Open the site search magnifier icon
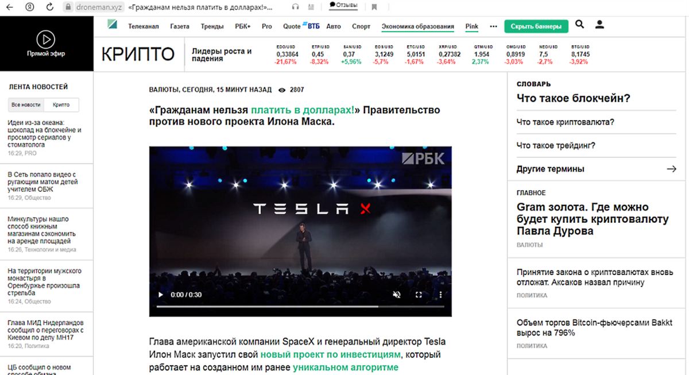The image size is (689, 375). 579,24
